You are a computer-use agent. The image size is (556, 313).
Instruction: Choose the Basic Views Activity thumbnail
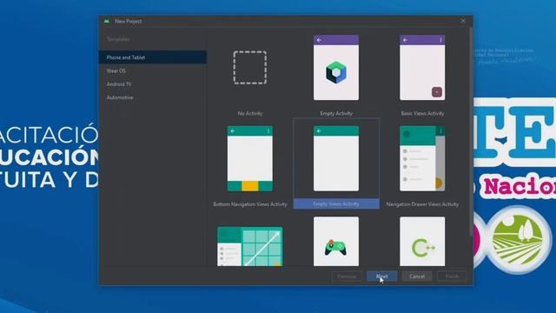tap(422, 68)
